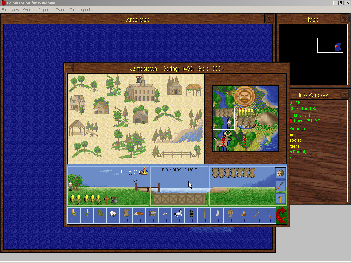Select the Silver bars cargo slot

165,215
